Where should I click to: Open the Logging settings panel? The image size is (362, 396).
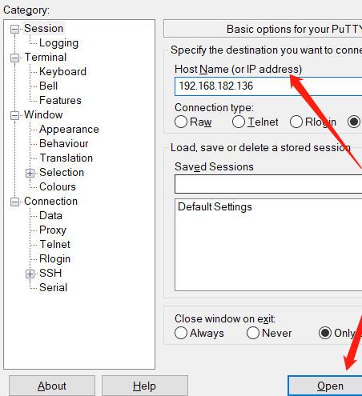[58, 43]
